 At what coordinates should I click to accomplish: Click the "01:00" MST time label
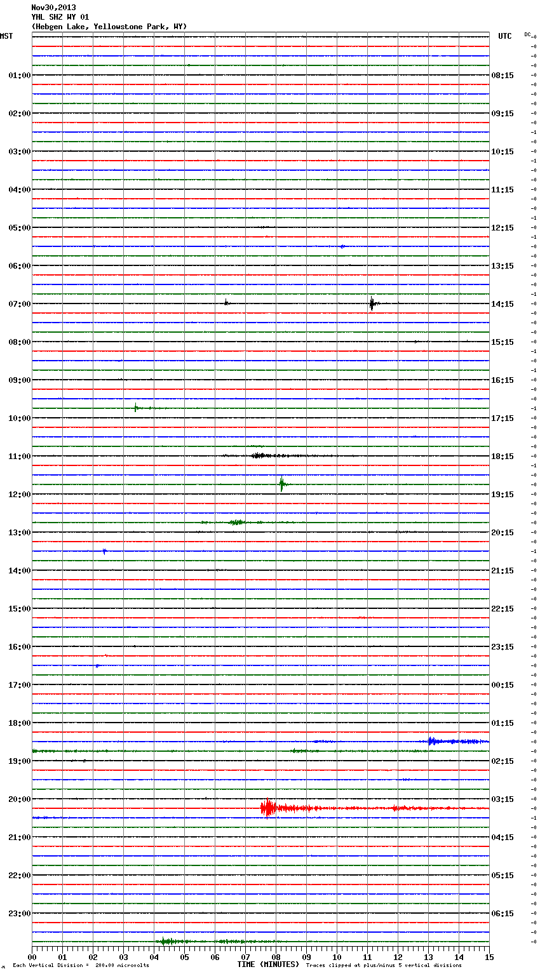(20, 76)
